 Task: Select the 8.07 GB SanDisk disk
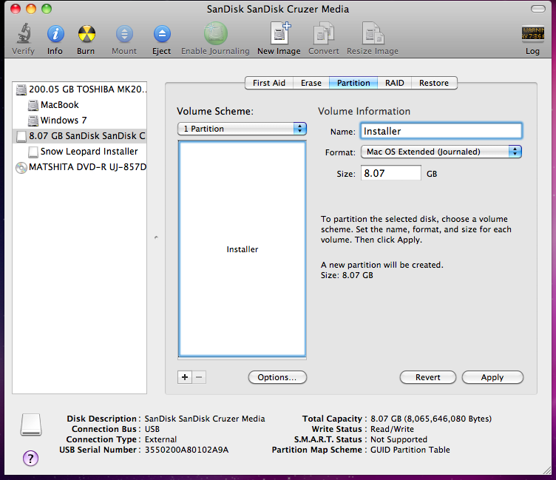tap(80, 136)
